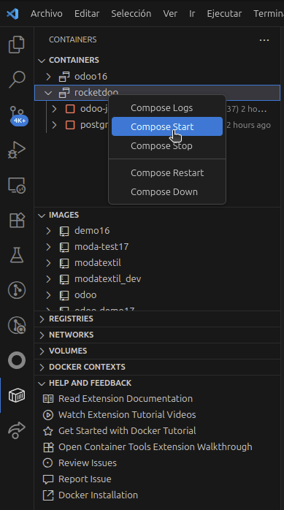Open the Ir menu

pos(192,13)
